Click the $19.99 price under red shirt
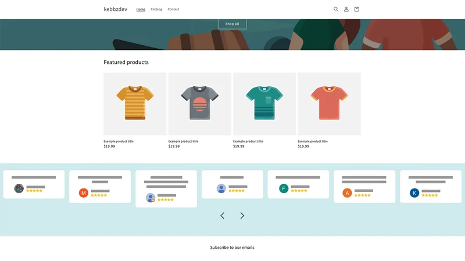This screenshot has width=465, height=261. coord(303,146)
